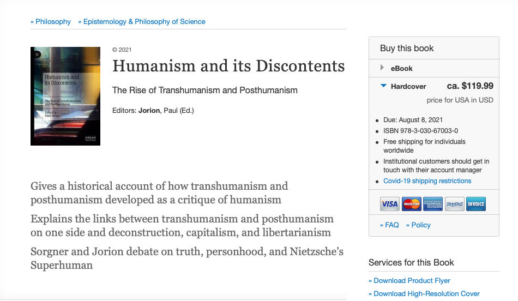Click the PayPal payment icon
518x301 pixels.
coord(455,204)
